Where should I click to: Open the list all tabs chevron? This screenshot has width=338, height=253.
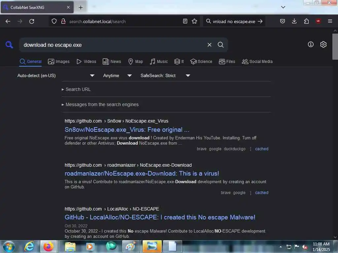tap(283, 7)
